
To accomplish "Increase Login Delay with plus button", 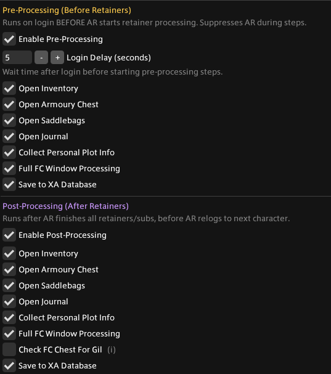I will [57, 57].
